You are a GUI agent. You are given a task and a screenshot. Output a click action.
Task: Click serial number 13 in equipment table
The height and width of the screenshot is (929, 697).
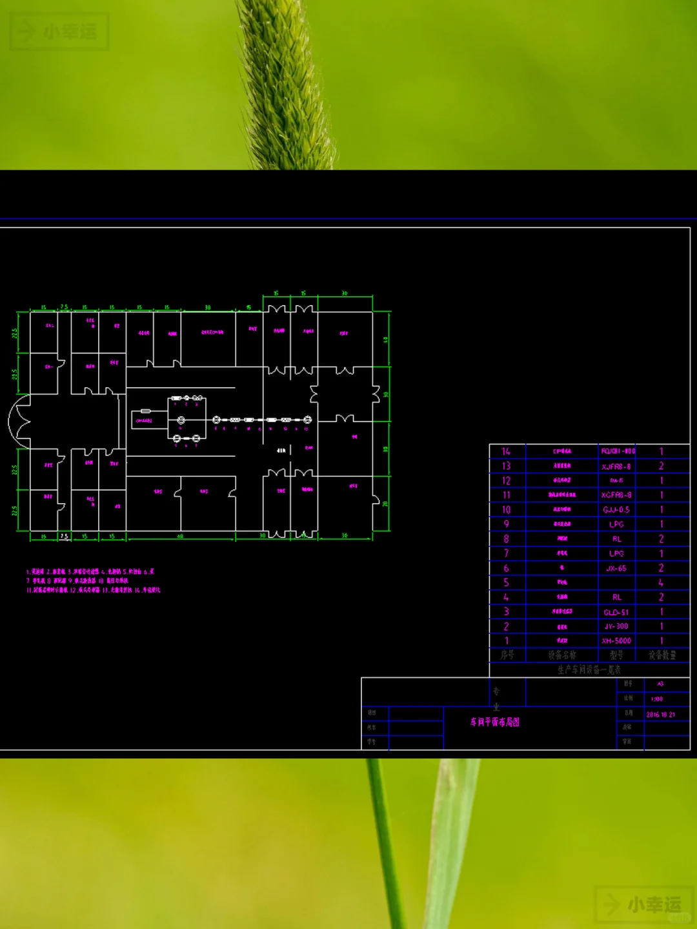coord(506,466)
